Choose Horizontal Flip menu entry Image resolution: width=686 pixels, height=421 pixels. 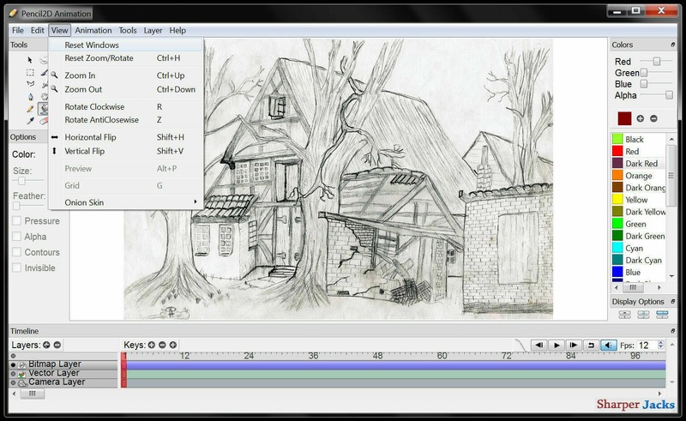(126, 137)
